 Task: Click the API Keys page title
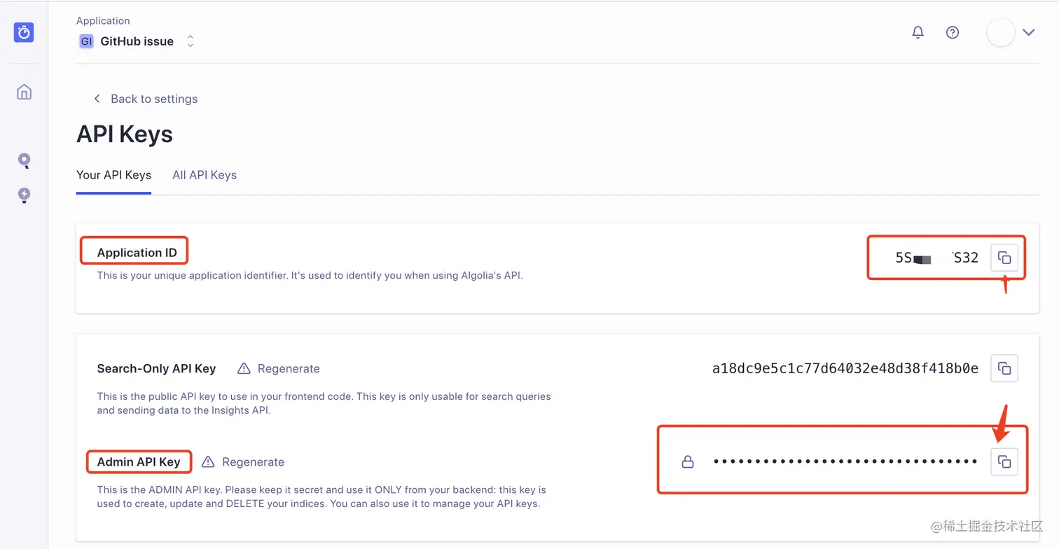[125, 134]
